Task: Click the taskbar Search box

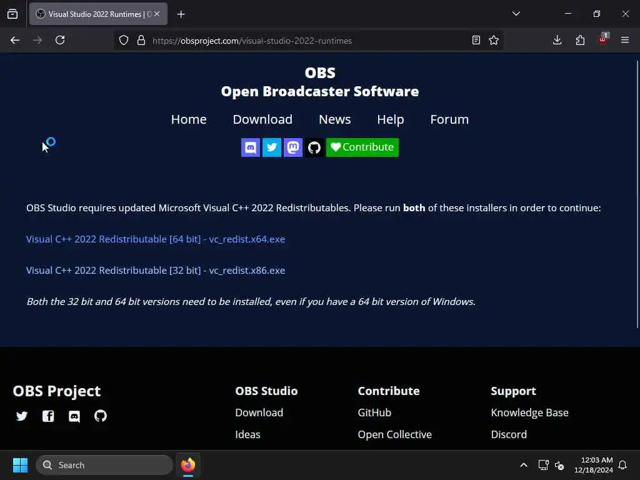Action: [x=104, y=465]
